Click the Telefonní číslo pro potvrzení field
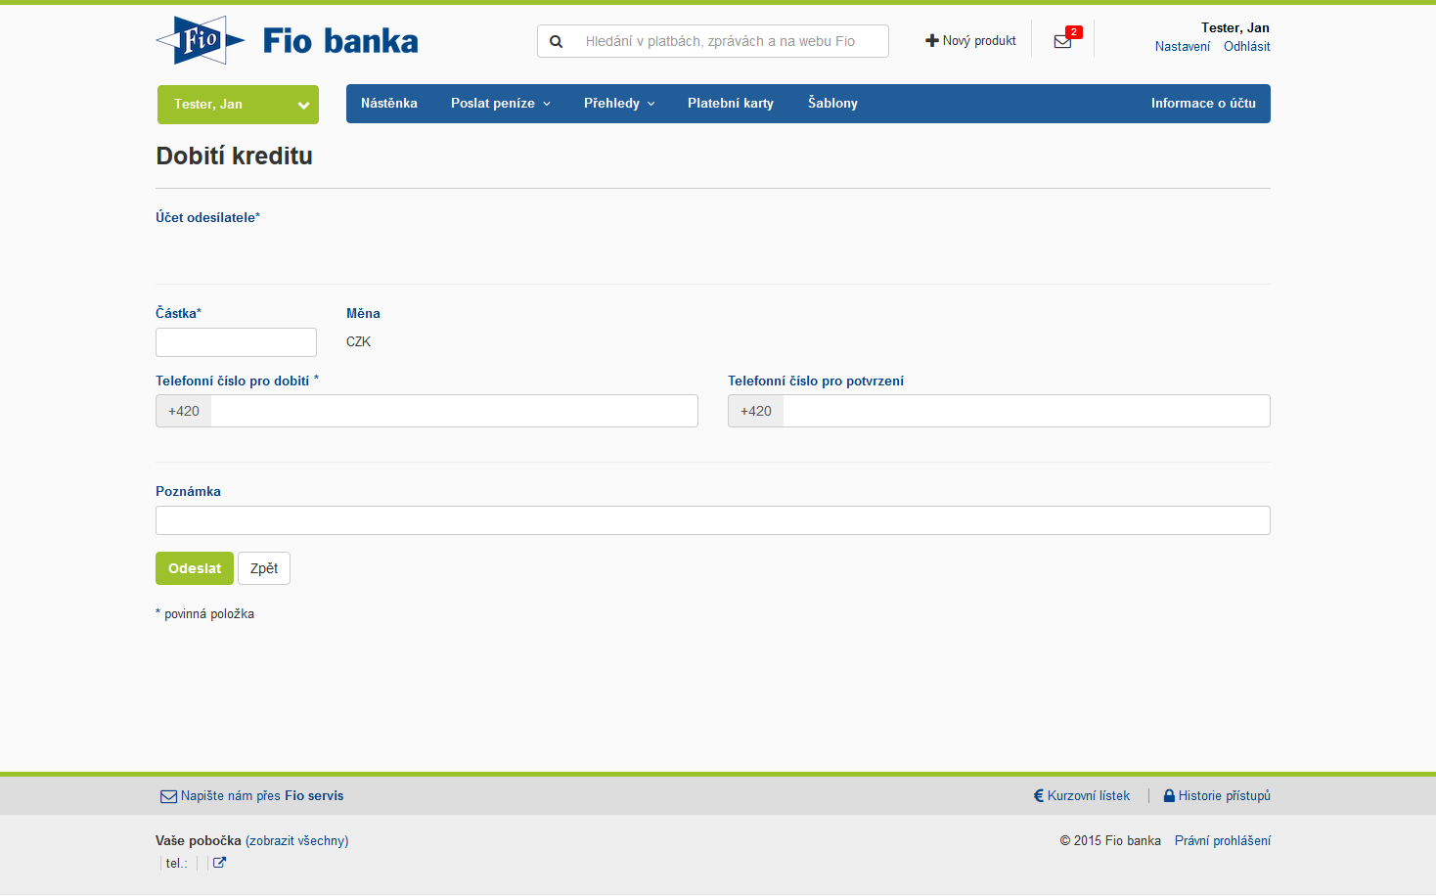The image size is (1436, 896). pos(1026,411)
